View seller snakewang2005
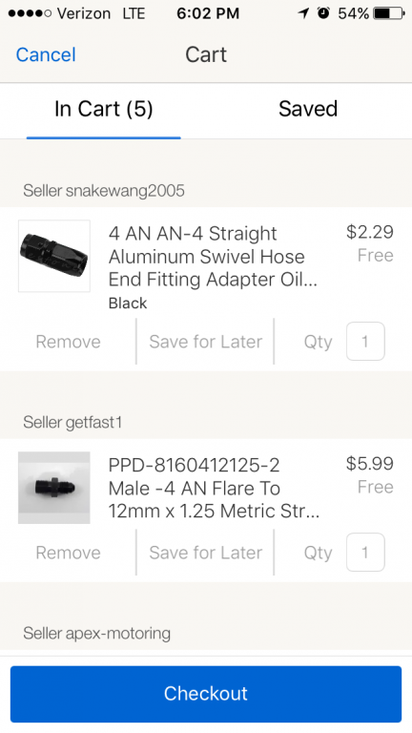412x733 pixels. coord(104,190)
